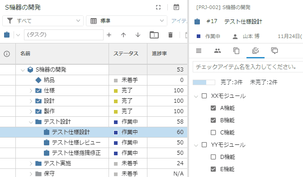The width and height of the screenshot is (303, 177).
Task: Click the grid view icon beside 標準
Action: tap(94, 21)
